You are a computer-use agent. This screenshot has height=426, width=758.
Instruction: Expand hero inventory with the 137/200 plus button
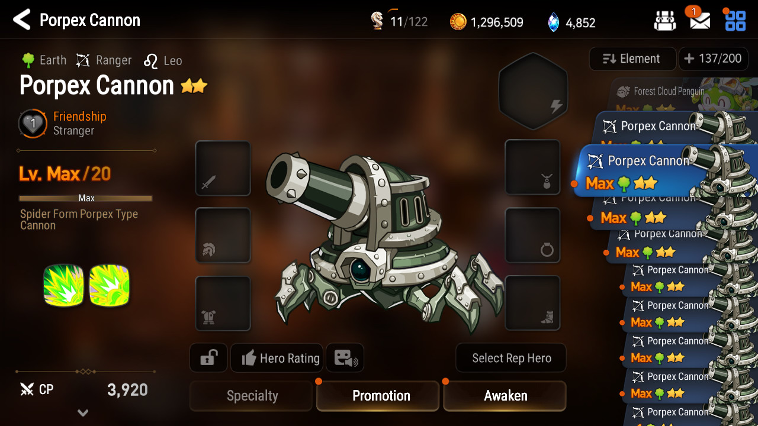point(712,59)
